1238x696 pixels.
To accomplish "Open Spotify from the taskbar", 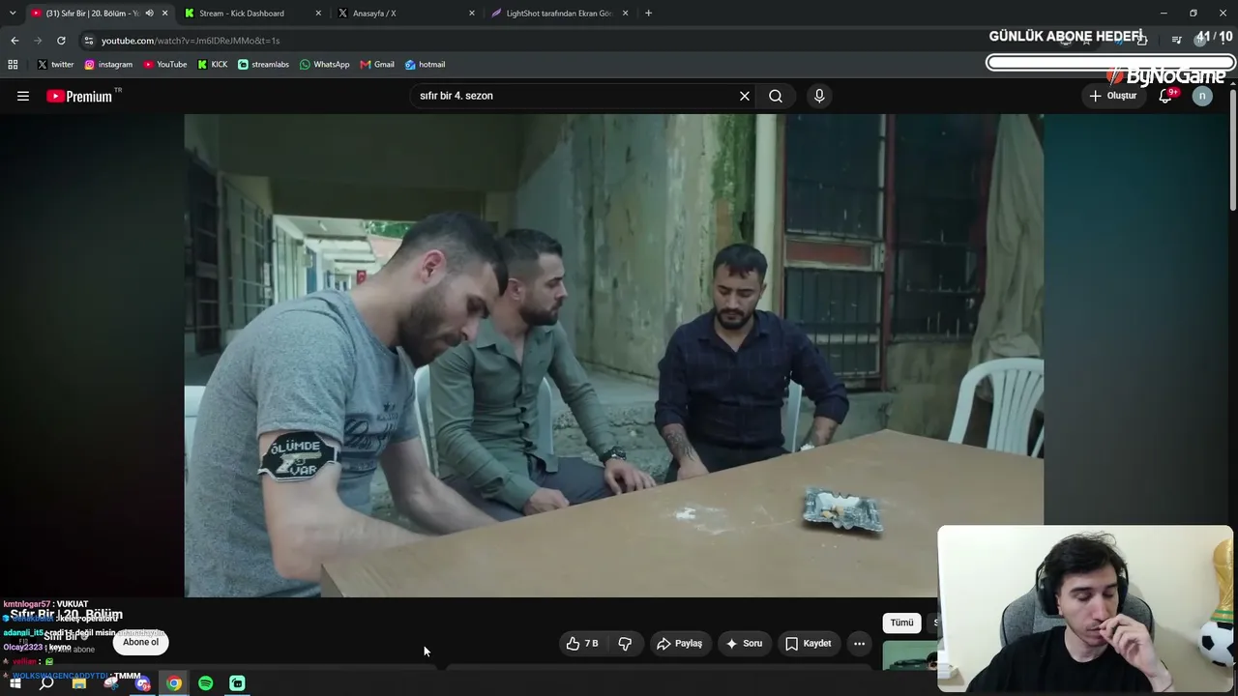I will (206, 683).
